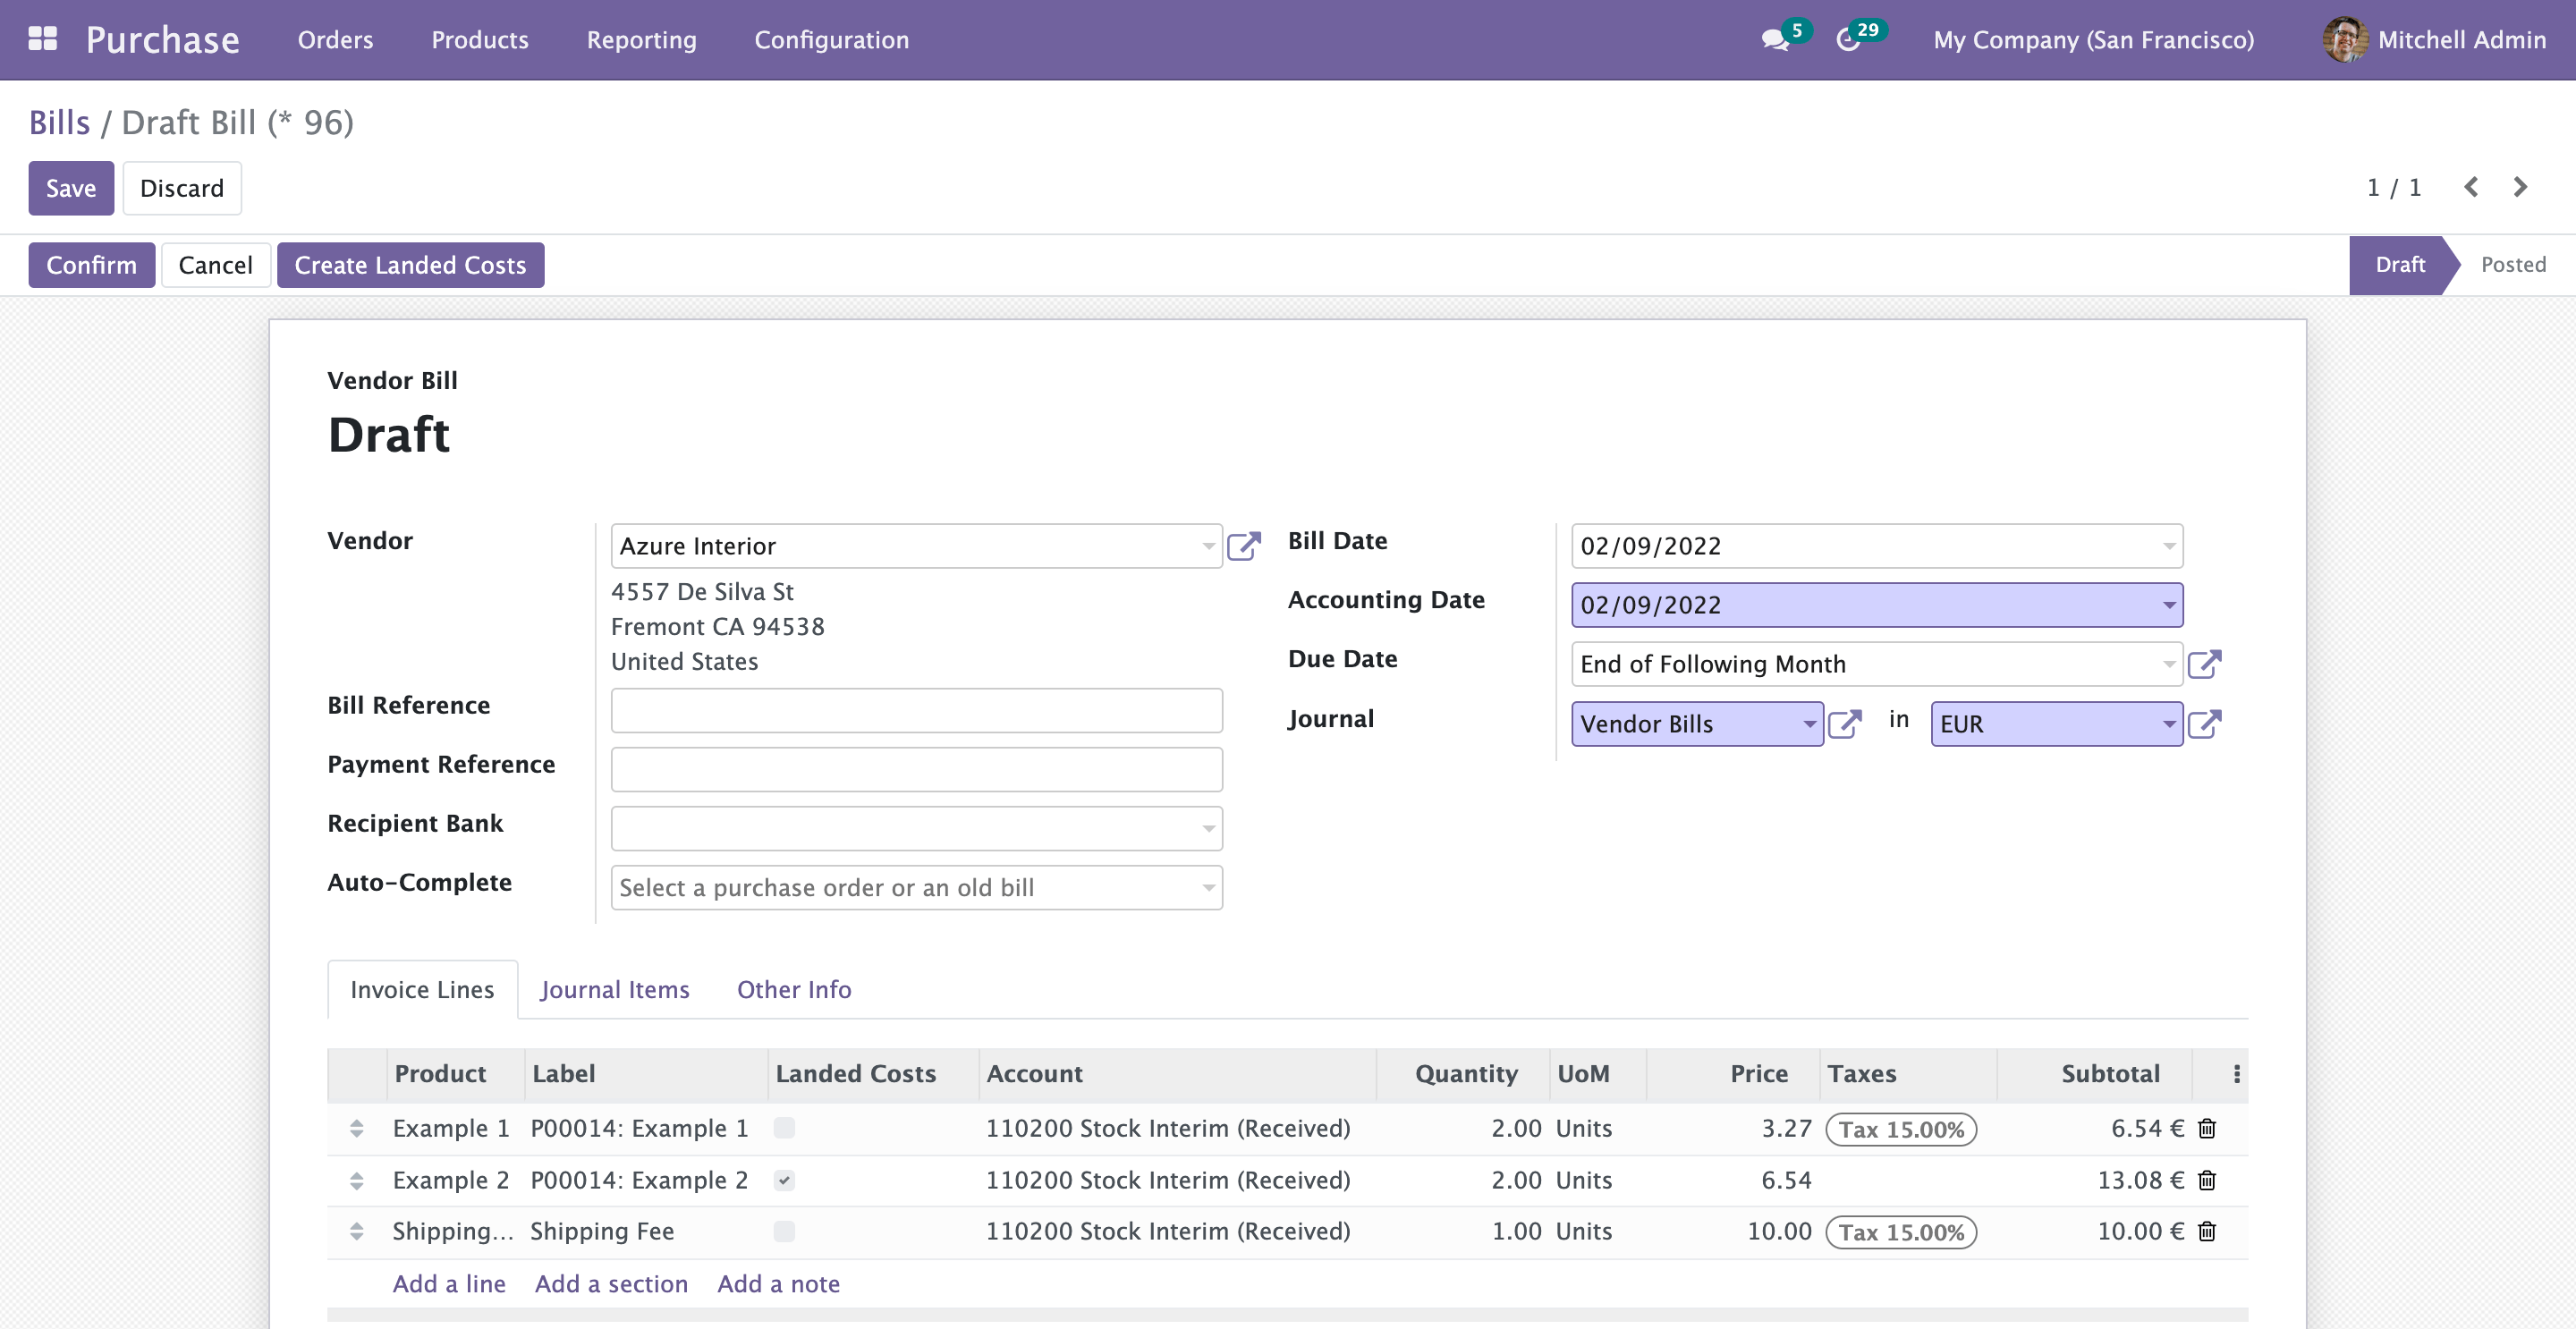The image size is (2576, 1329).
Task: Click the next record arrow
Action: tap(2520, 187)
